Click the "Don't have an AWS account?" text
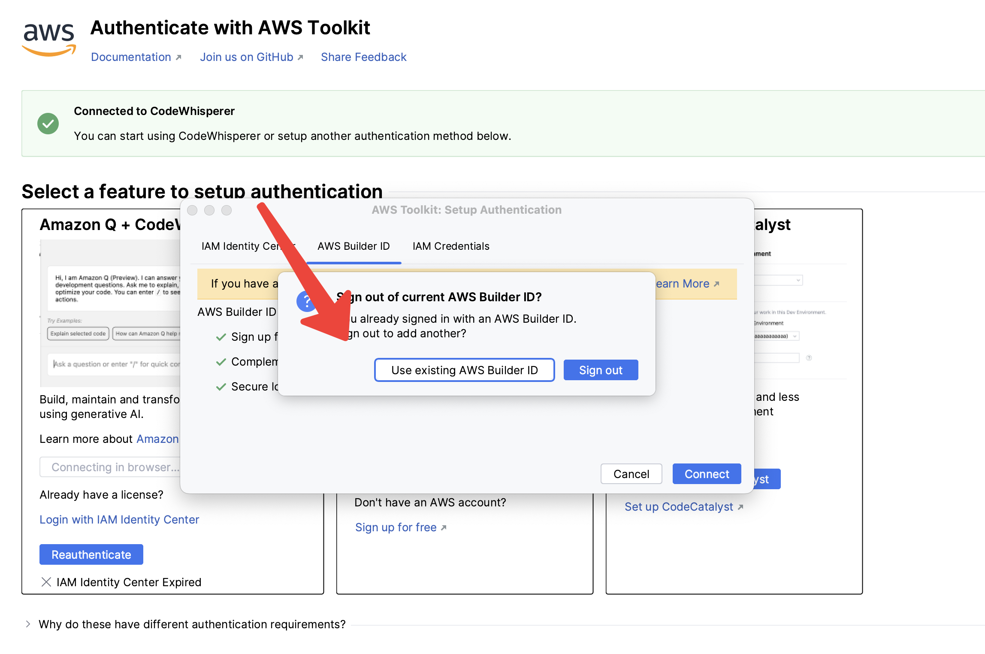The width and height of the screenshot is (985, 654). coord(430,503)
